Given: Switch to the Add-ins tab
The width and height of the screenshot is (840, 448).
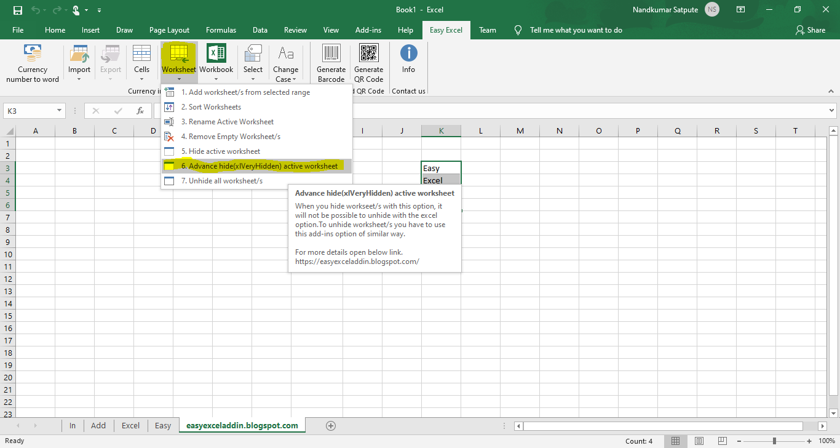Looking at the screenshot, I should 368,30.
